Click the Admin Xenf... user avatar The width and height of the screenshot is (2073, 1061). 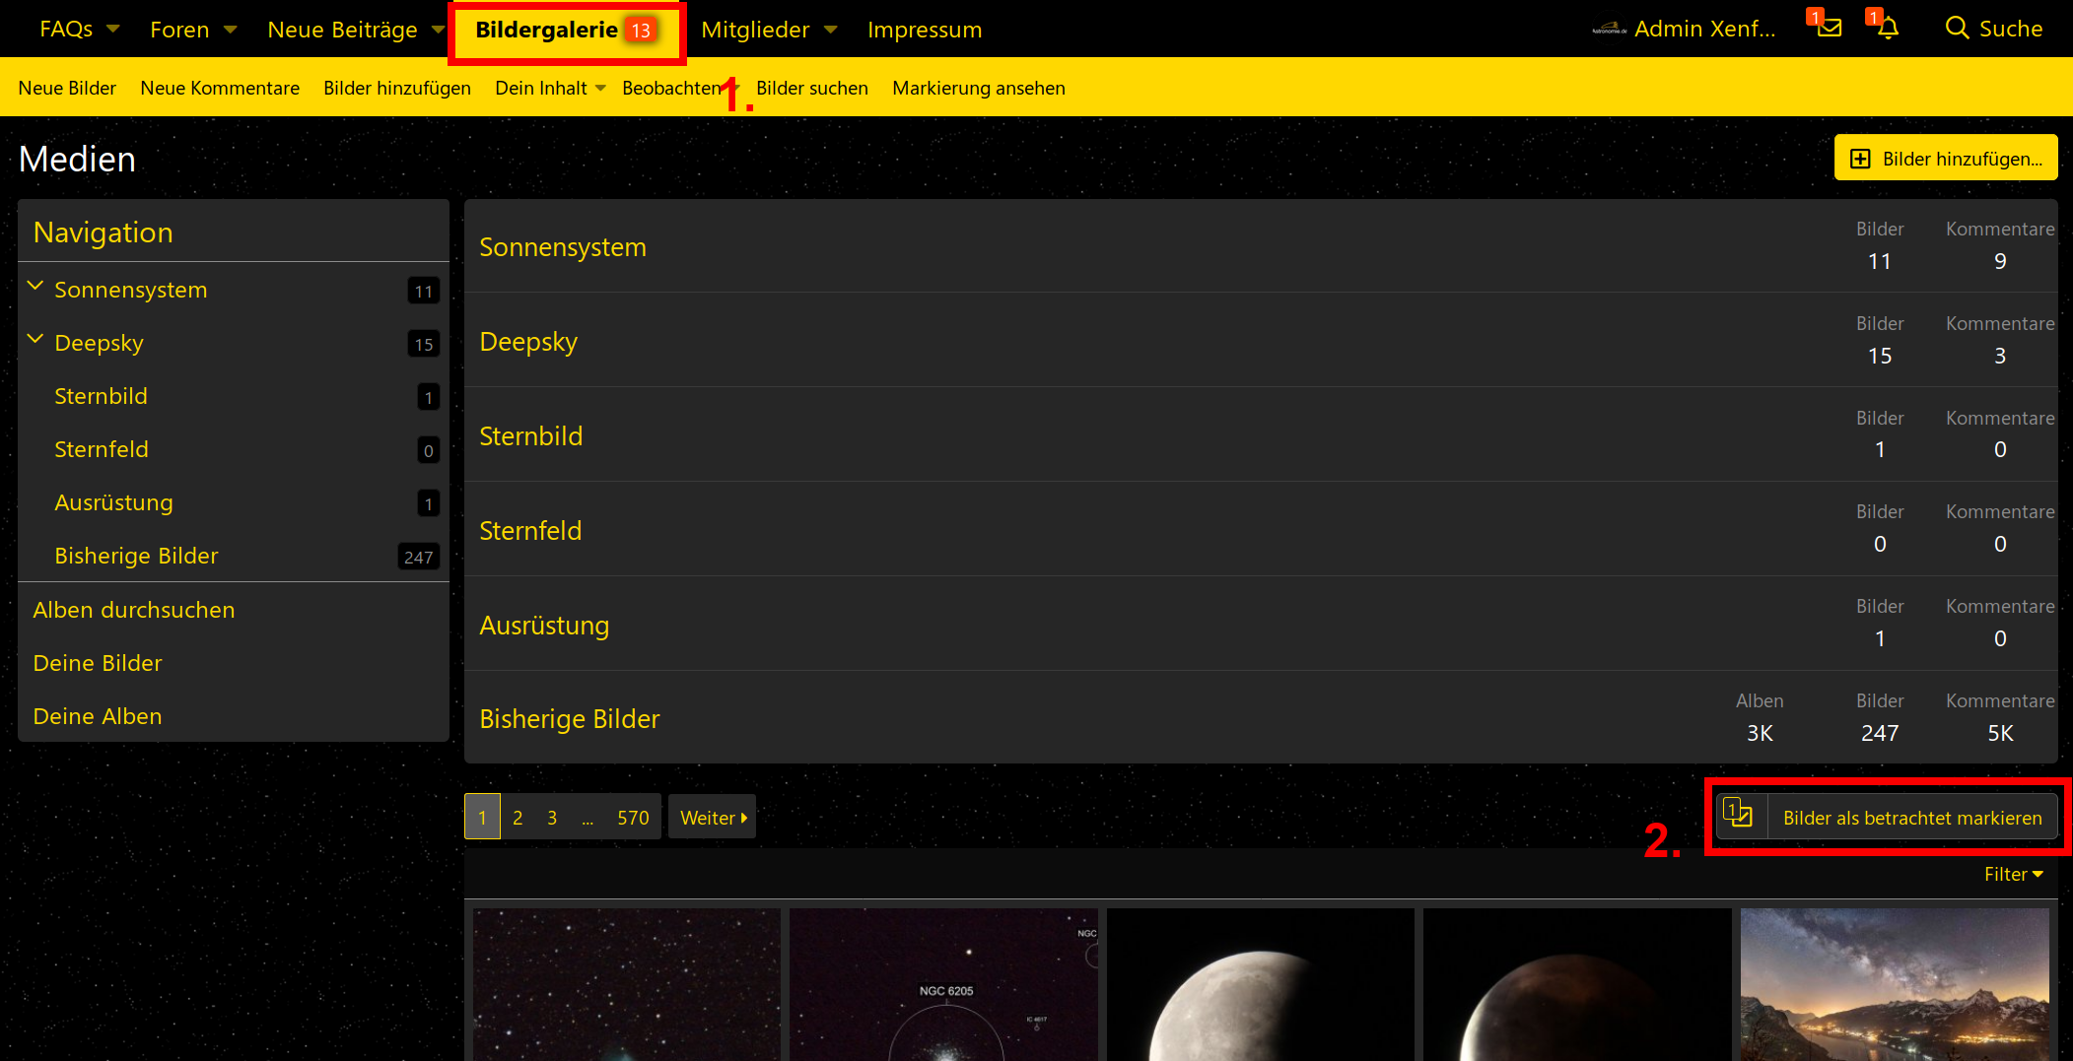pos(1609,29)
